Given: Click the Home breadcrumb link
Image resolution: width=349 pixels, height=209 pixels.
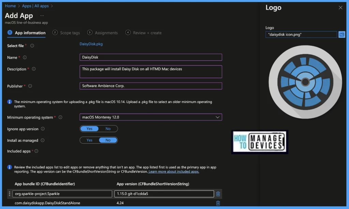Looking at the screenshot, I should 10,6.
